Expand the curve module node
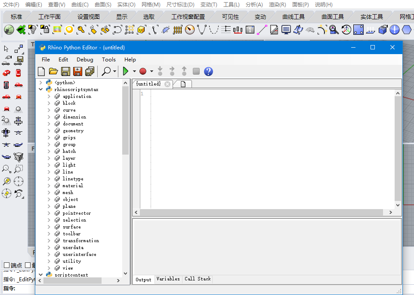Screen dimensions: 414x295 click(x=49, y=110)
